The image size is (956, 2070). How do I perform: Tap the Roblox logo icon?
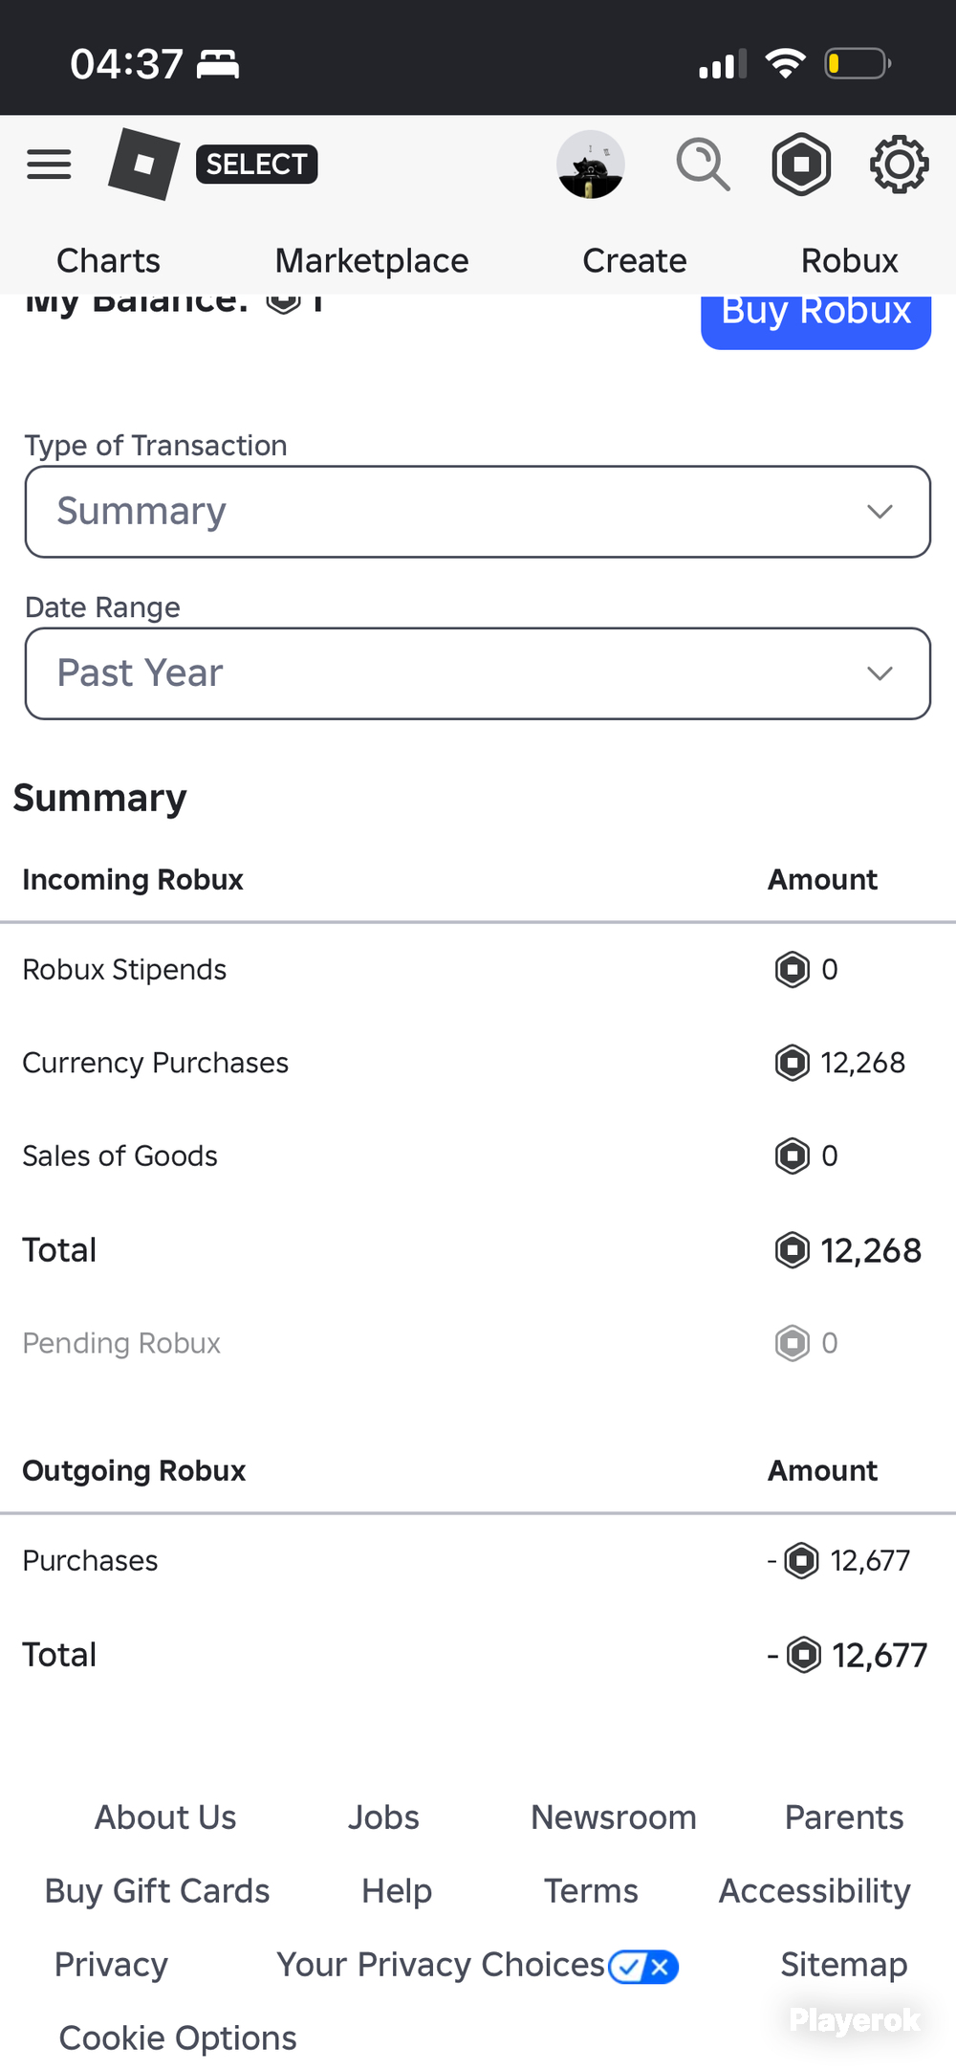(x=144, y=164)
